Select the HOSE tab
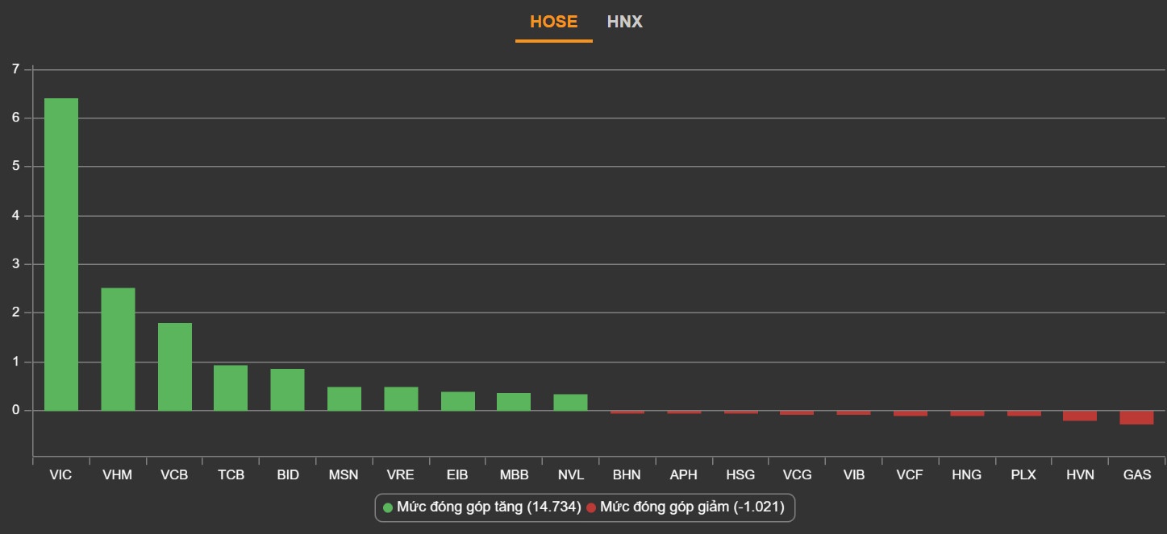The width and height of the screenshot is (1167, 534). tap(553, 22)
